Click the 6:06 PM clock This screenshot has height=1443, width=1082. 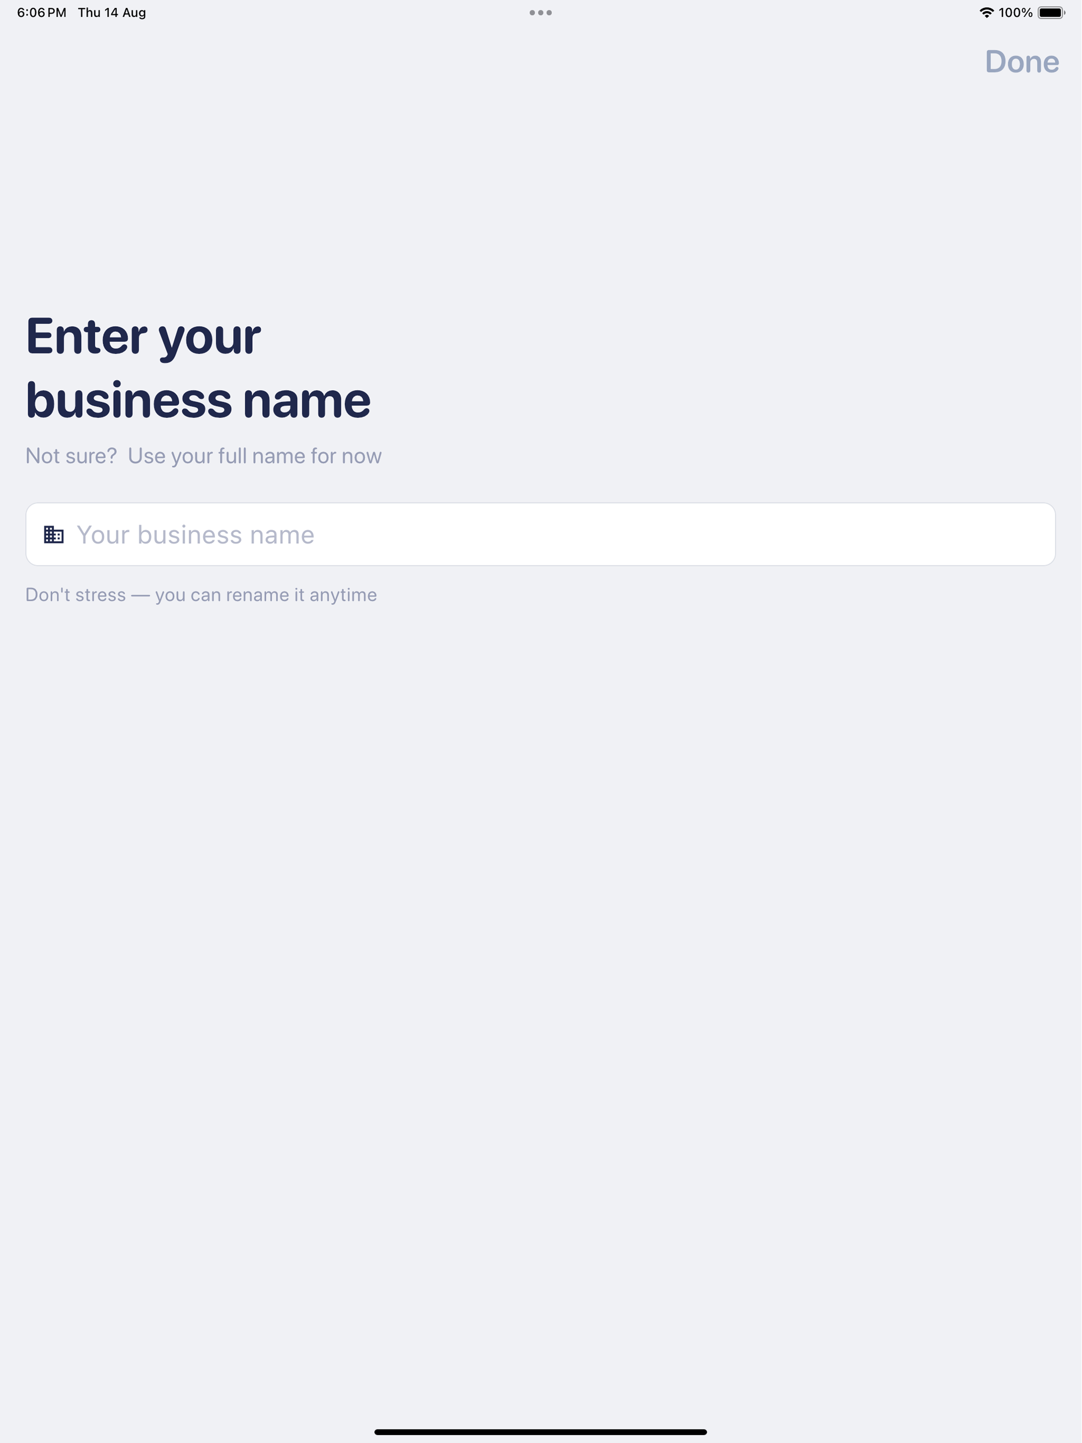coord(42,13)
